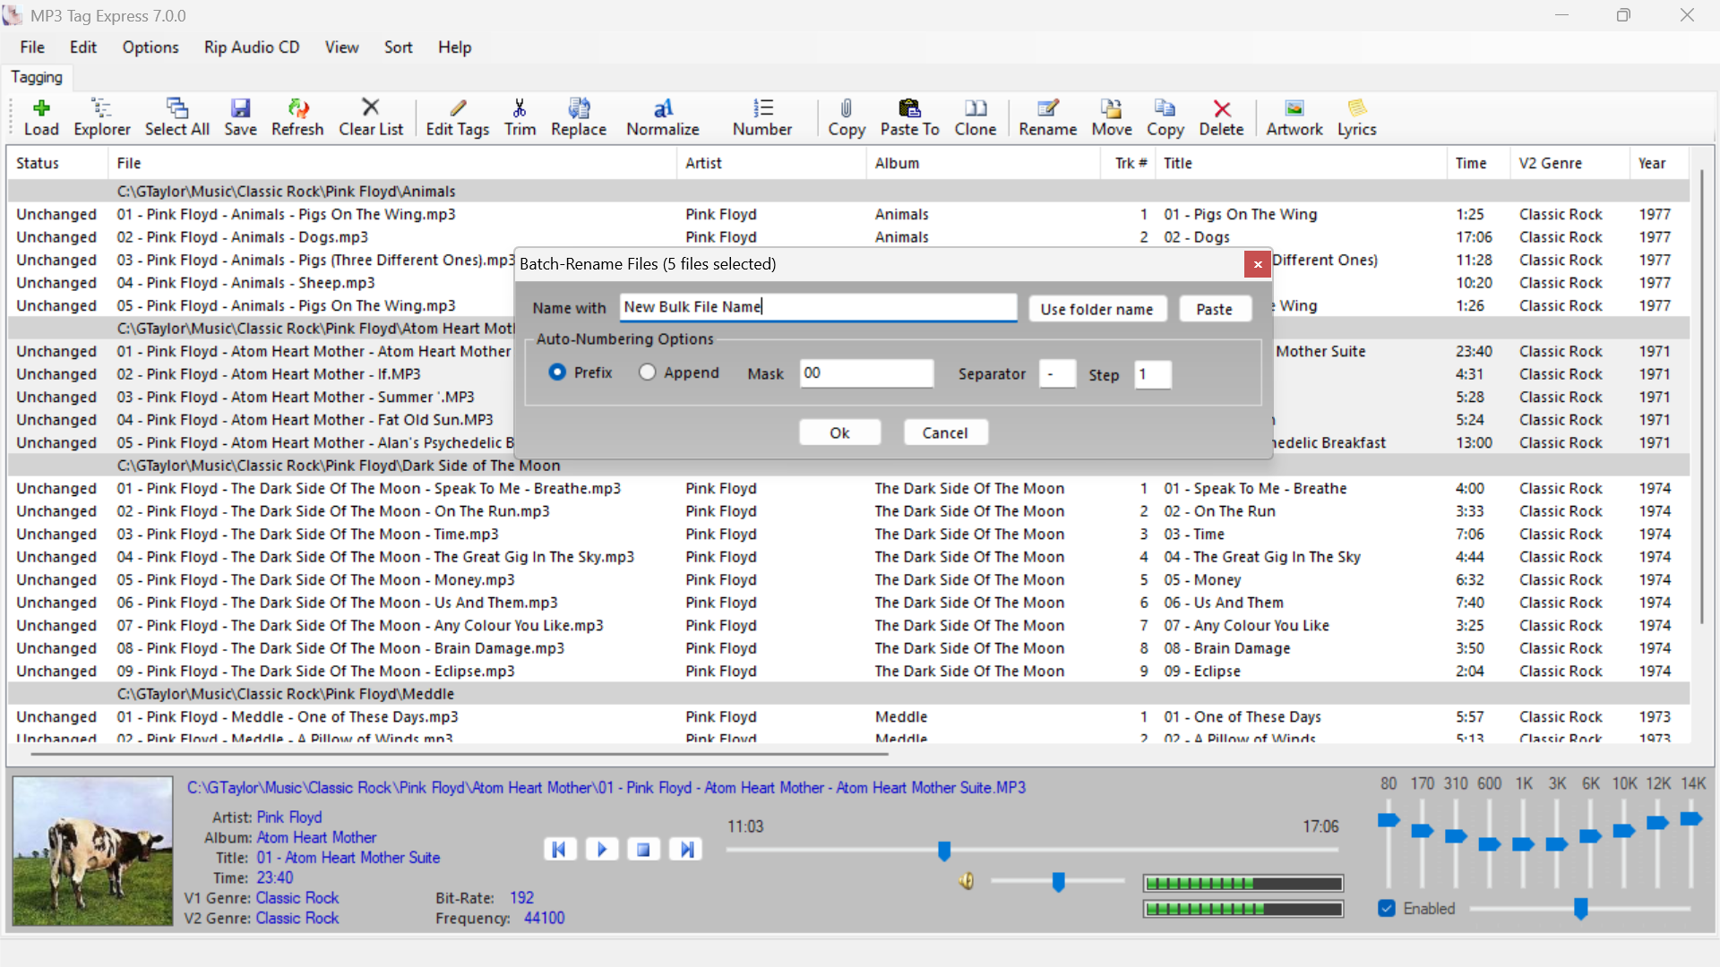Click the Paste To toolbar icon

pyautogui.click(x=910, y=117)
